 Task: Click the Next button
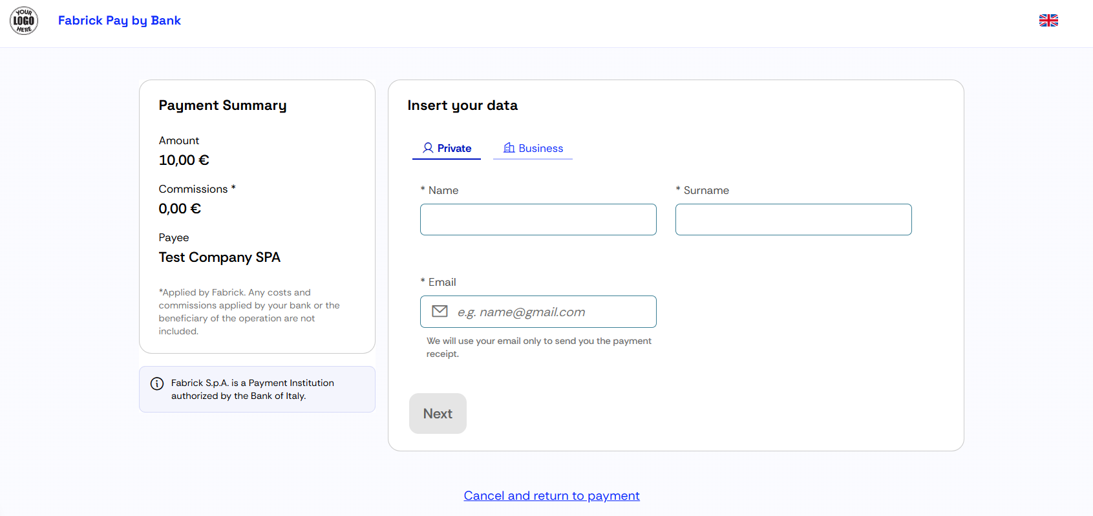[x=438, y=414]
